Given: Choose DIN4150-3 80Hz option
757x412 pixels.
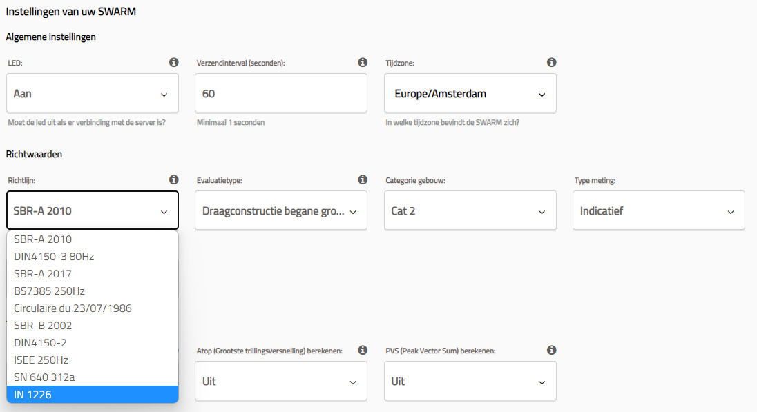Looking at the screenshot, I should tap(93, 257).
